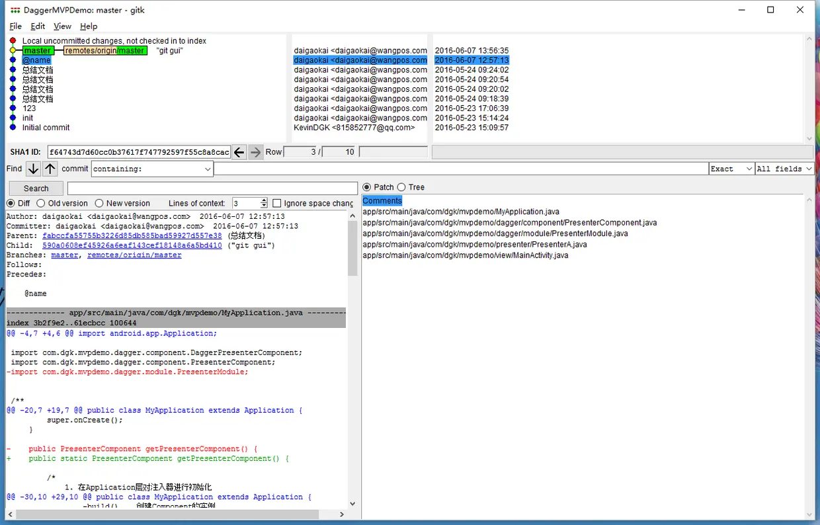Open the File menu

pyautogui.click(x=16, y=26)
